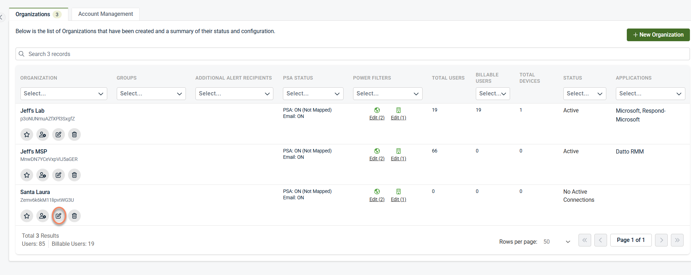691x275 pixels.
Task: Open the PSA Status filter dropdown
Action: pyautogui.click(x=313, y=94)
